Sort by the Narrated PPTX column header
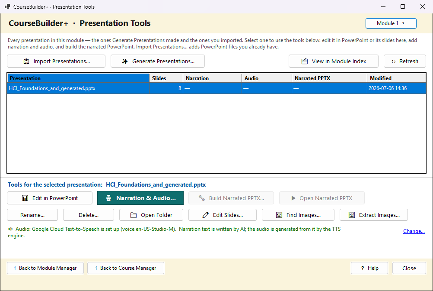Screen dimensions: 433x291 (329, 78)
